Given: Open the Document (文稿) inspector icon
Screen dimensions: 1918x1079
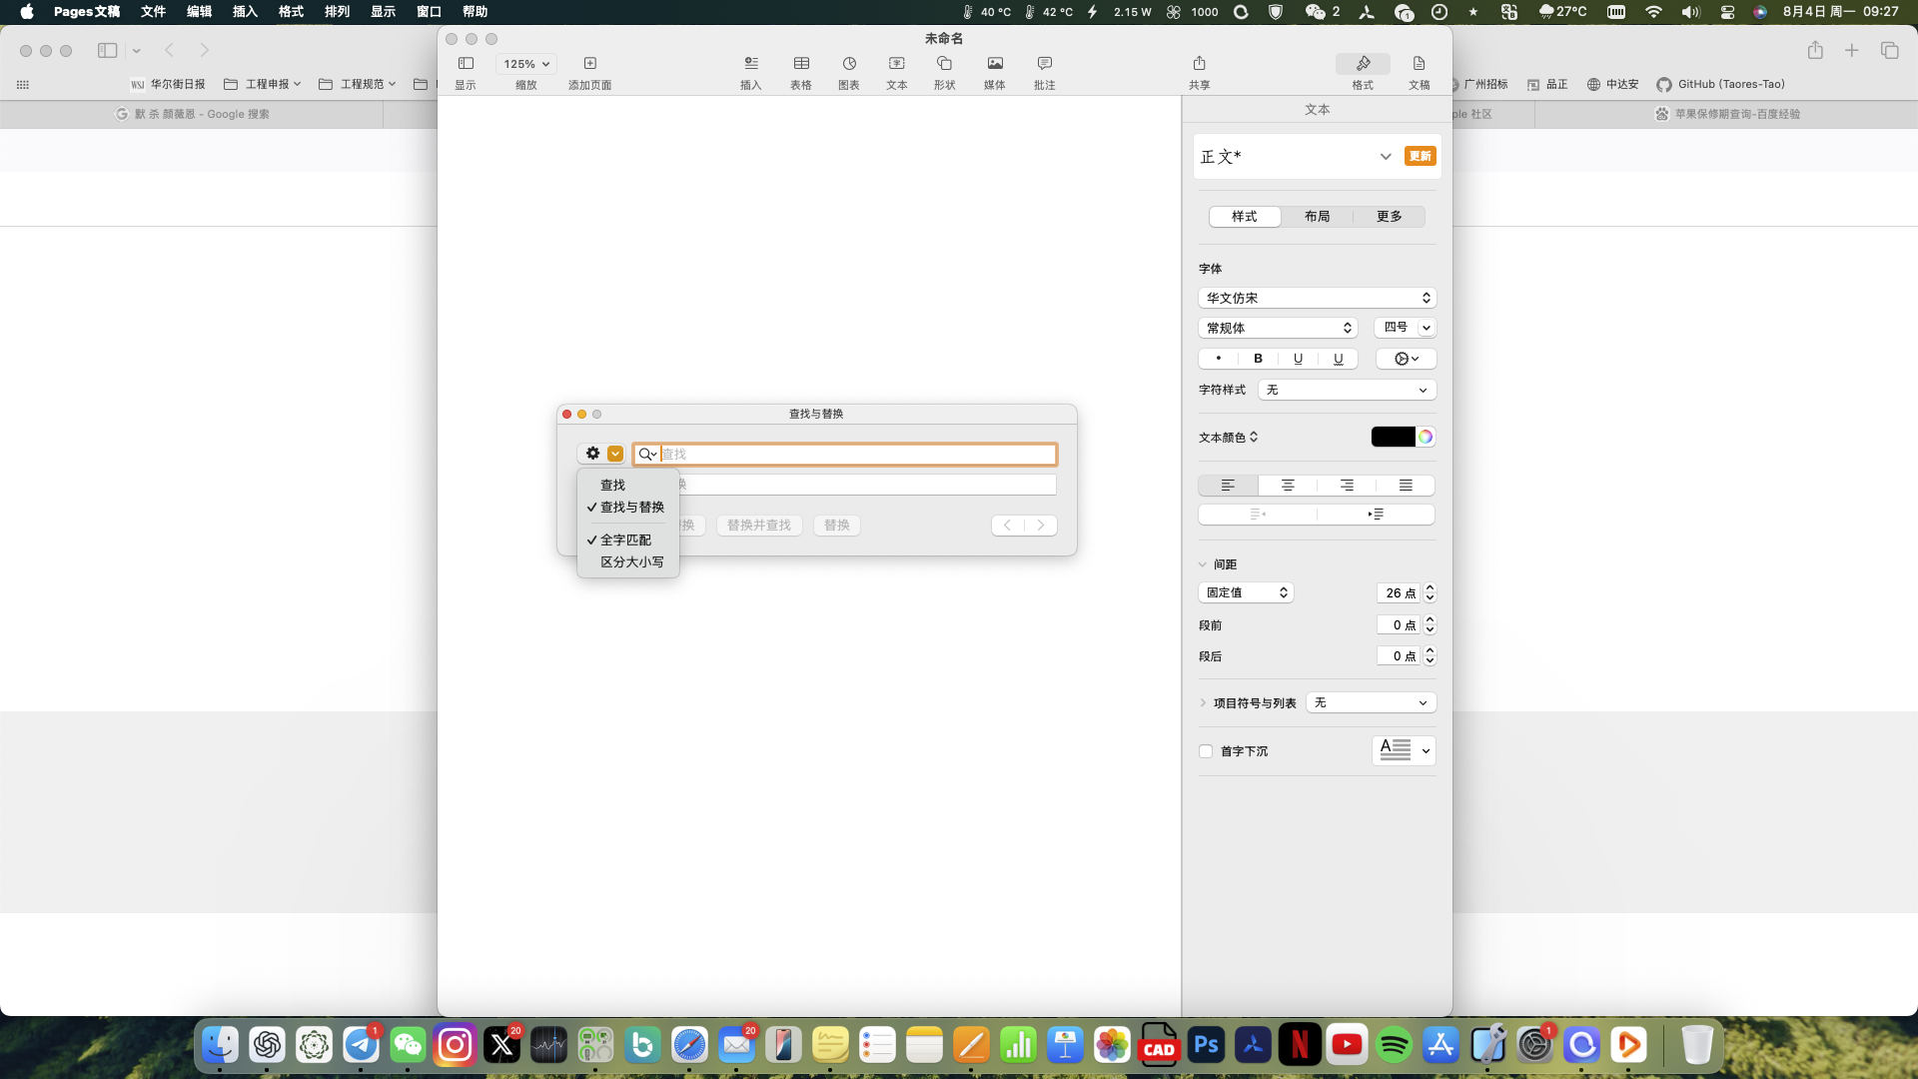Looking at the screenshot, I should tap(1419, 64).
